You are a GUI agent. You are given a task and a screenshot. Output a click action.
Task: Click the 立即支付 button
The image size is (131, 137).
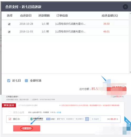tap(27, 128)
